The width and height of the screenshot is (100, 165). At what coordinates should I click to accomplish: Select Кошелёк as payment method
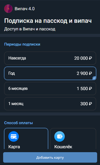click(x=73, y=139)
